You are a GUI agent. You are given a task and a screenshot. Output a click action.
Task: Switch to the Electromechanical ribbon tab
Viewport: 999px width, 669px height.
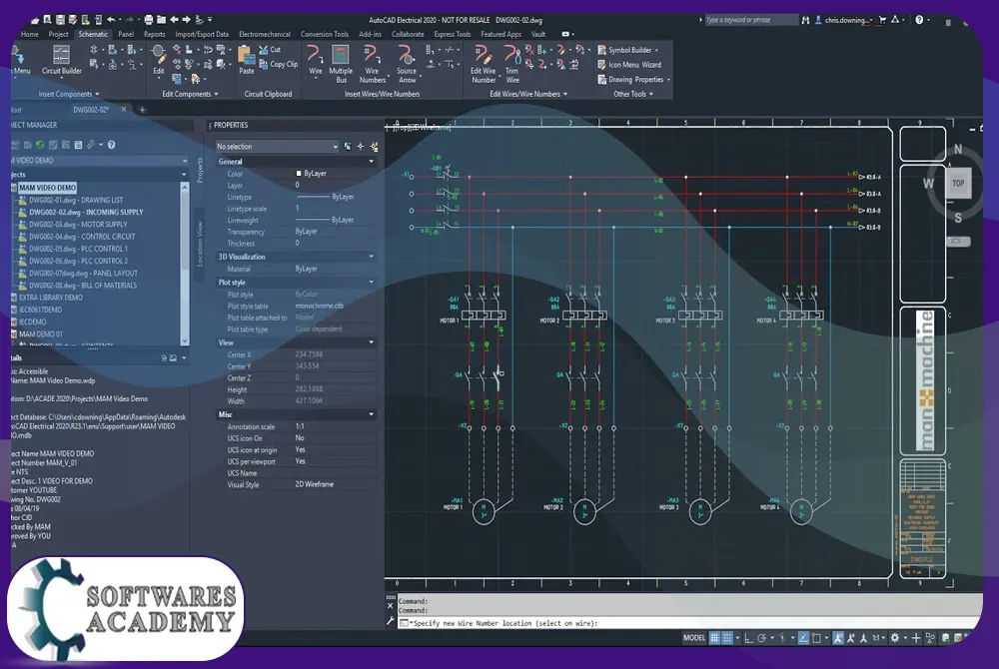(265, 34)
